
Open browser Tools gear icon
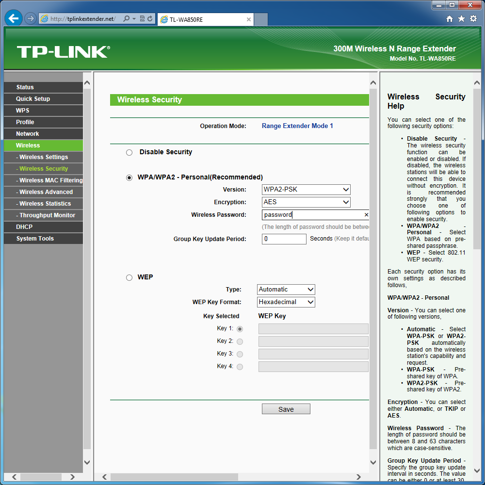tap(473, 19)
